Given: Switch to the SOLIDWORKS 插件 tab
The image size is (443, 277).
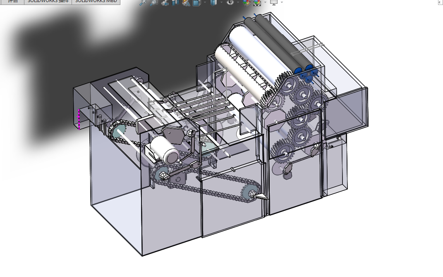Looking at the screenshot, I should [48, 1].
